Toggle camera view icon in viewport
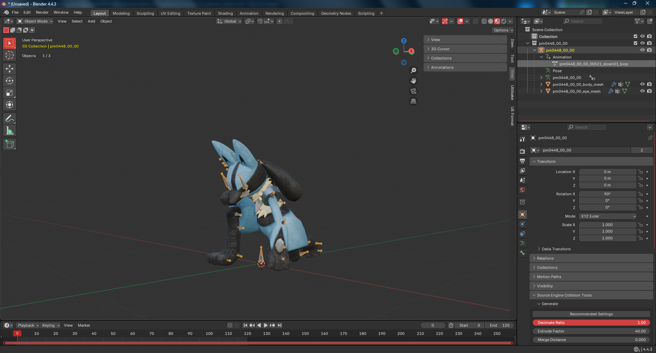Screen dimensions: 656x353 coord(413,91)
